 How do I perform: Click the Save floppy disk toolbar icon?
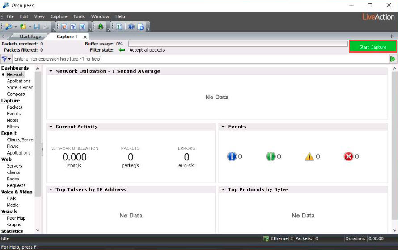coord(37,27)
